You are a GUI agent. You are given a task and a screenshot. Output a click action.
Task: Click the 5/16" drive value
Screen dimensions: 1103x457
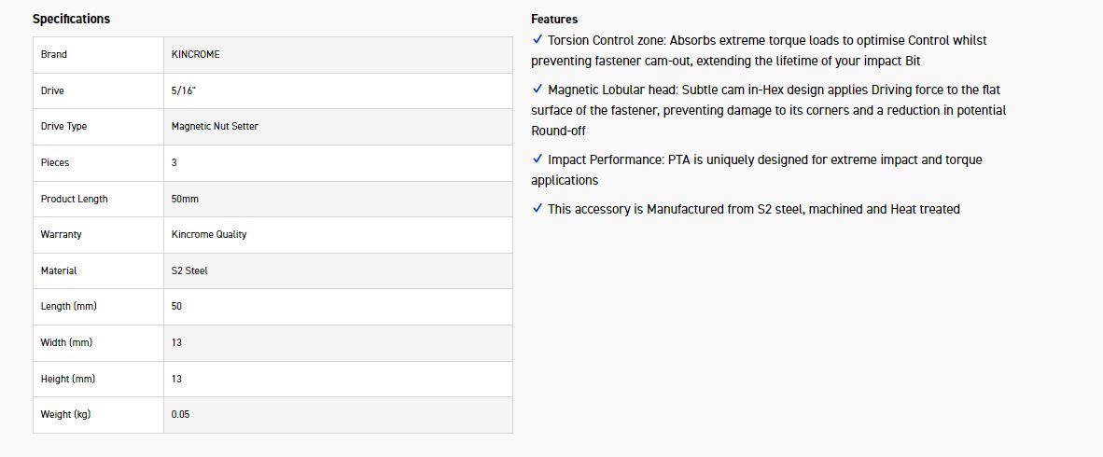[x=183, y=90]
